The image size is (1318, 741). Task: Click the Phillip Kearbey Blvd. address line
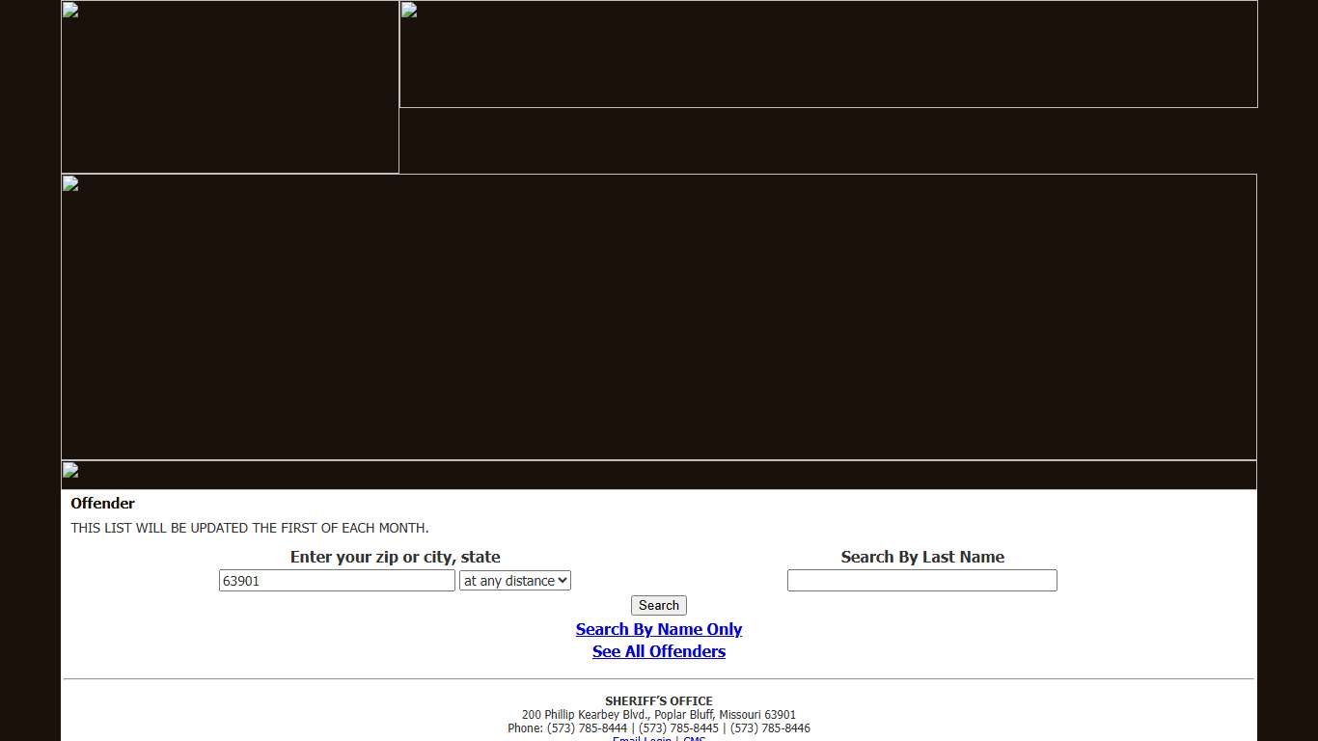659,715
